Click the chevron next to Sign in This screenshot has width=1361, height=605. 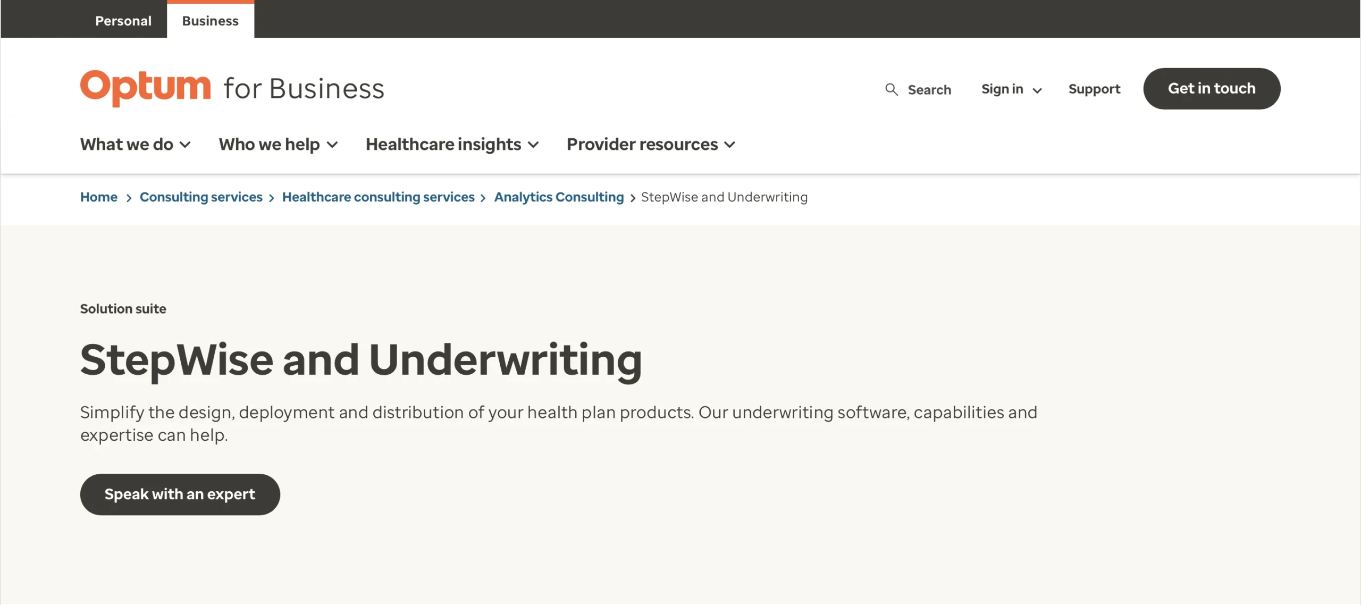pyautogui.click(x=1037, y=90)
